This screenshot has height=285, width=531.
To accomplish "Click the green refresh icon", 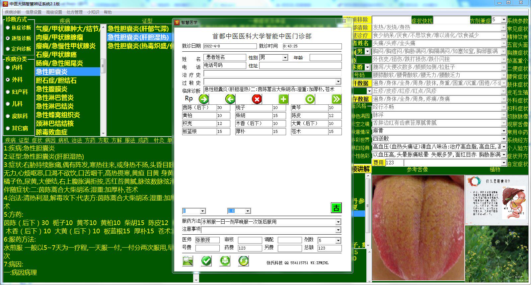I will click(244, 261).
